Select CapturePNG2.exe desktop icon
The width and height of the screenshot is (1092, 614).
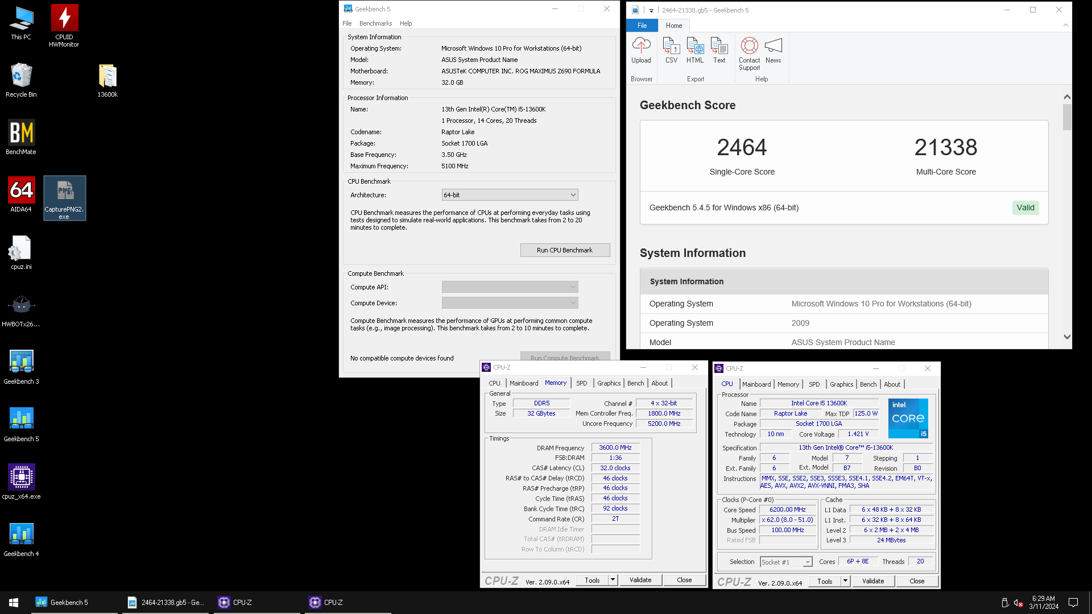point(64,198)
